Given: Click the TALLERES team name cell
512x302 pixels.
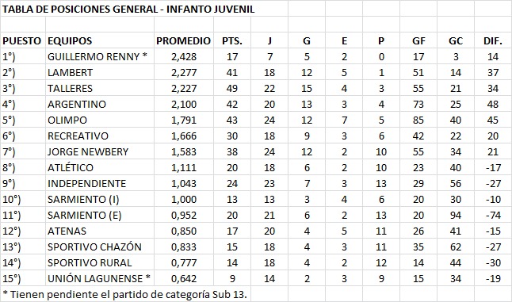Looking at the screenshot, I should (x=100, y=89).
